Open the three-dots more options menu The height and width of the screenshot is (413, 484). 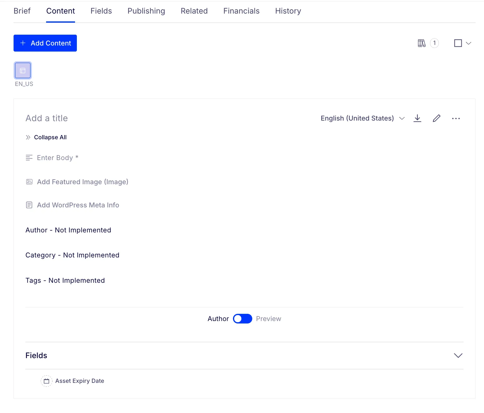[456, 118]
